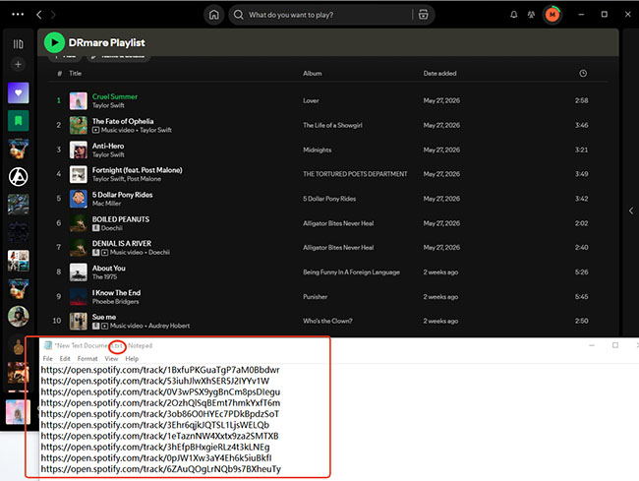639x481 pixels.
Task: Open Notepad Help menu
Action: coord(132,359)
